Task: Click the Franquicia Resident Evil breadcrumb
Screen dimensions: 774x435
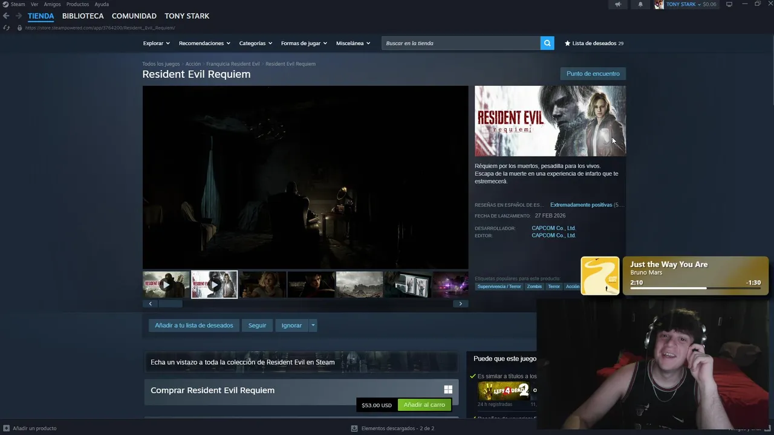Action: point(233,64)
